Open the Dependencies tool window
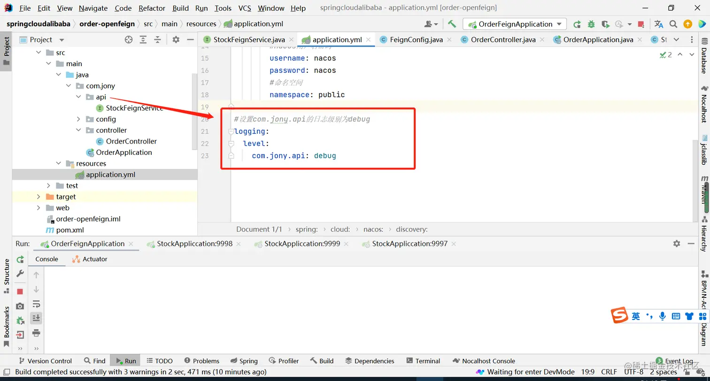This screenshot has height=381, width=710. 370,361
